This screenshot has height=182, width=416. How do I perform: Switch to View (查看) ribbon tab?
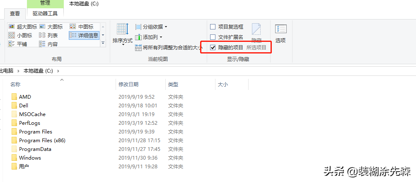(x=15, y=13)
